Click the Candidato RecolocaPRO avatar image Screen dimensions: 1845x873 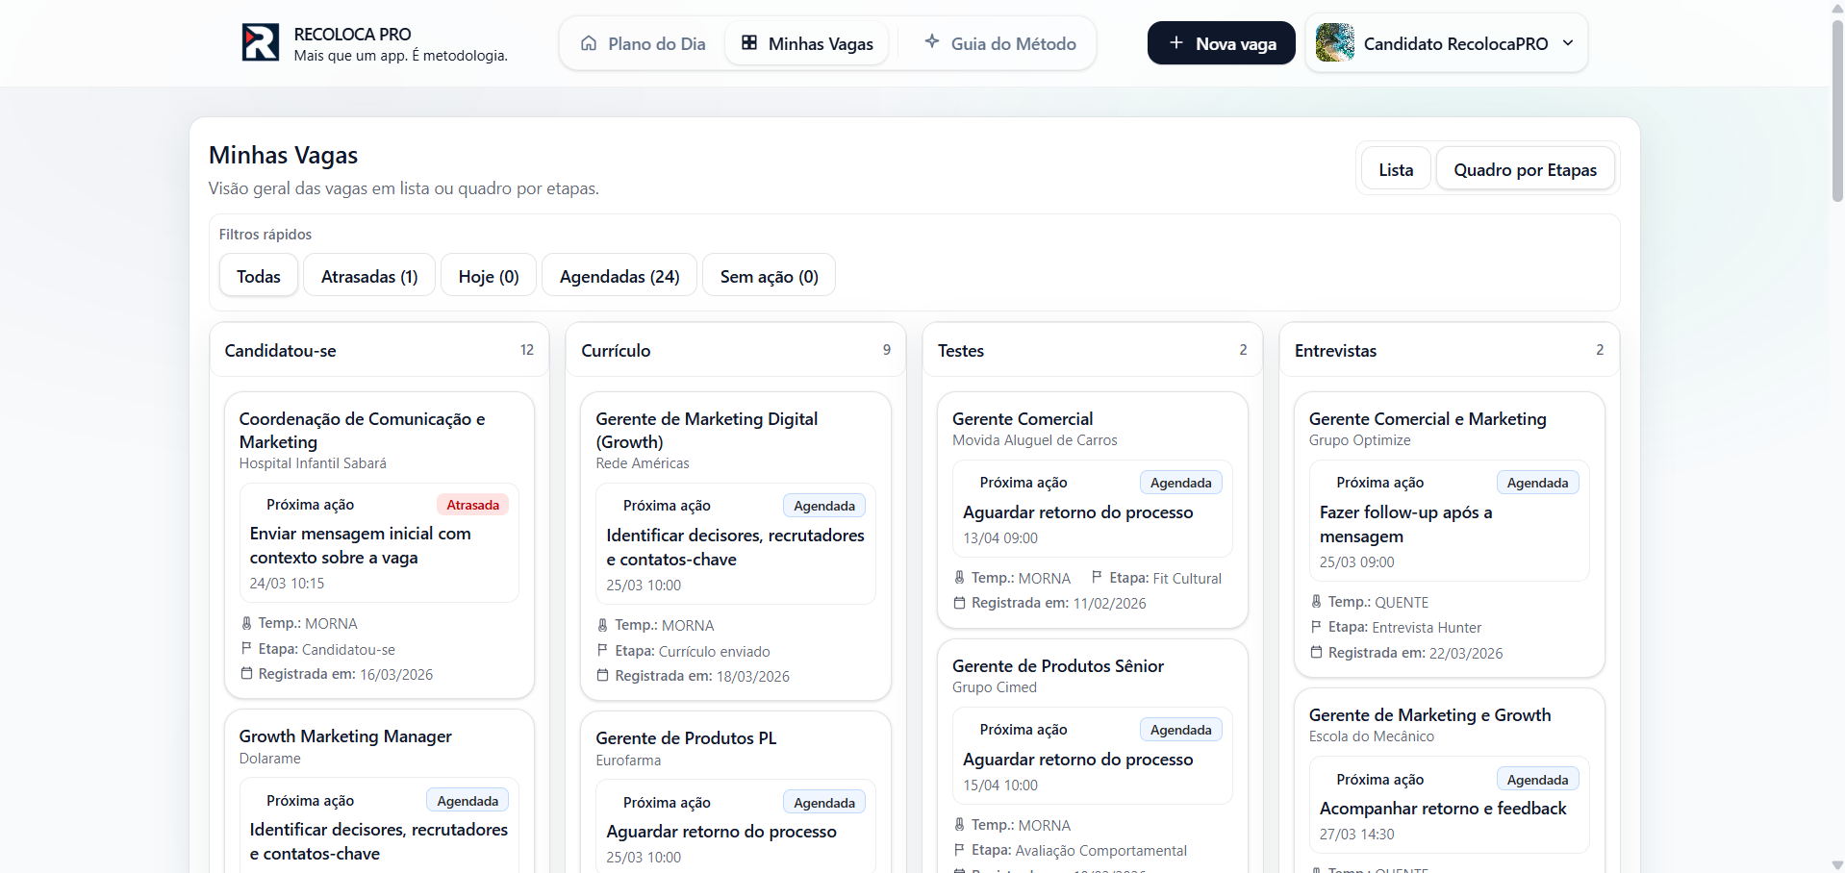point(1334,43)
